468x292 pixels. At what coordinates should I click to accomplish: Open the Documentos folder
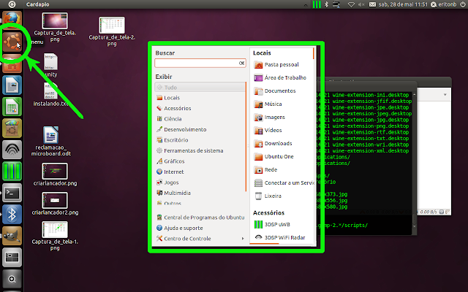click(x=282, y=91)
